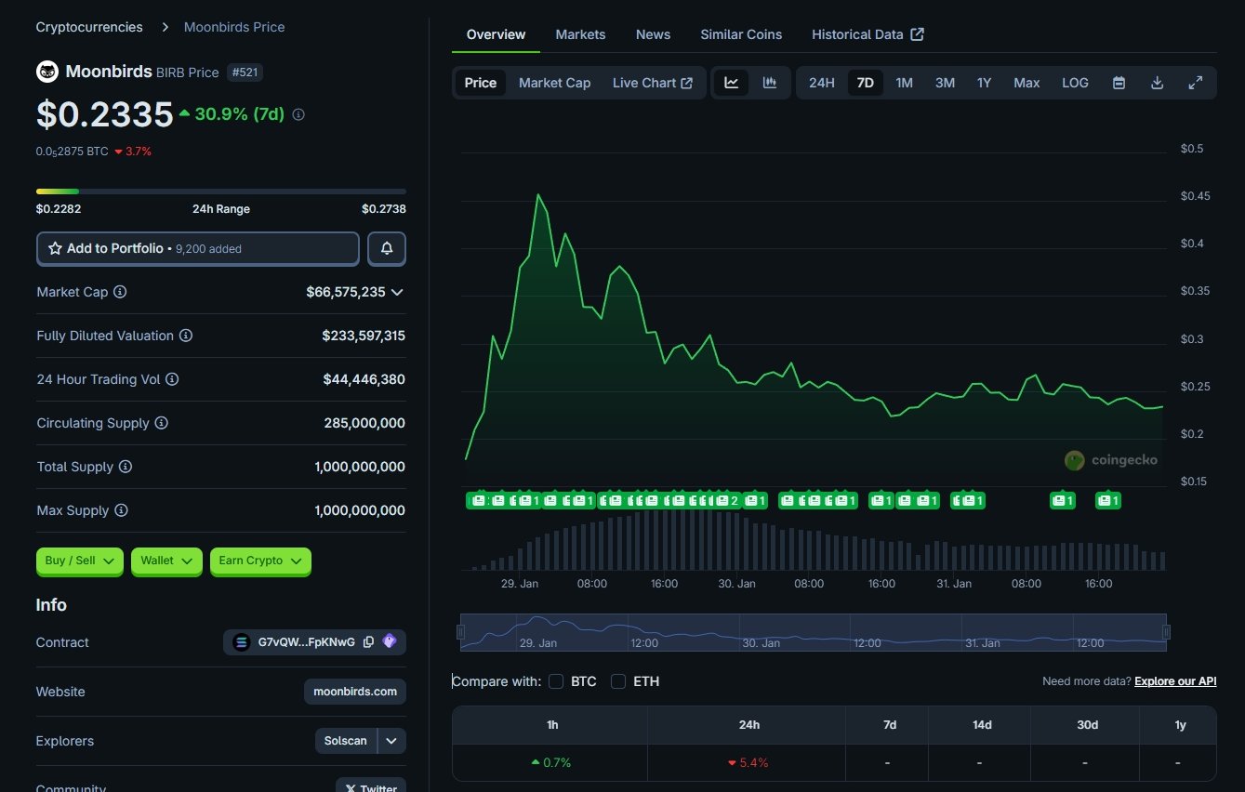Image resolution: width=1245 pixels, height=792 pixels.
Task: Expand the Wallet dropdown
Action: click(166, 561)
